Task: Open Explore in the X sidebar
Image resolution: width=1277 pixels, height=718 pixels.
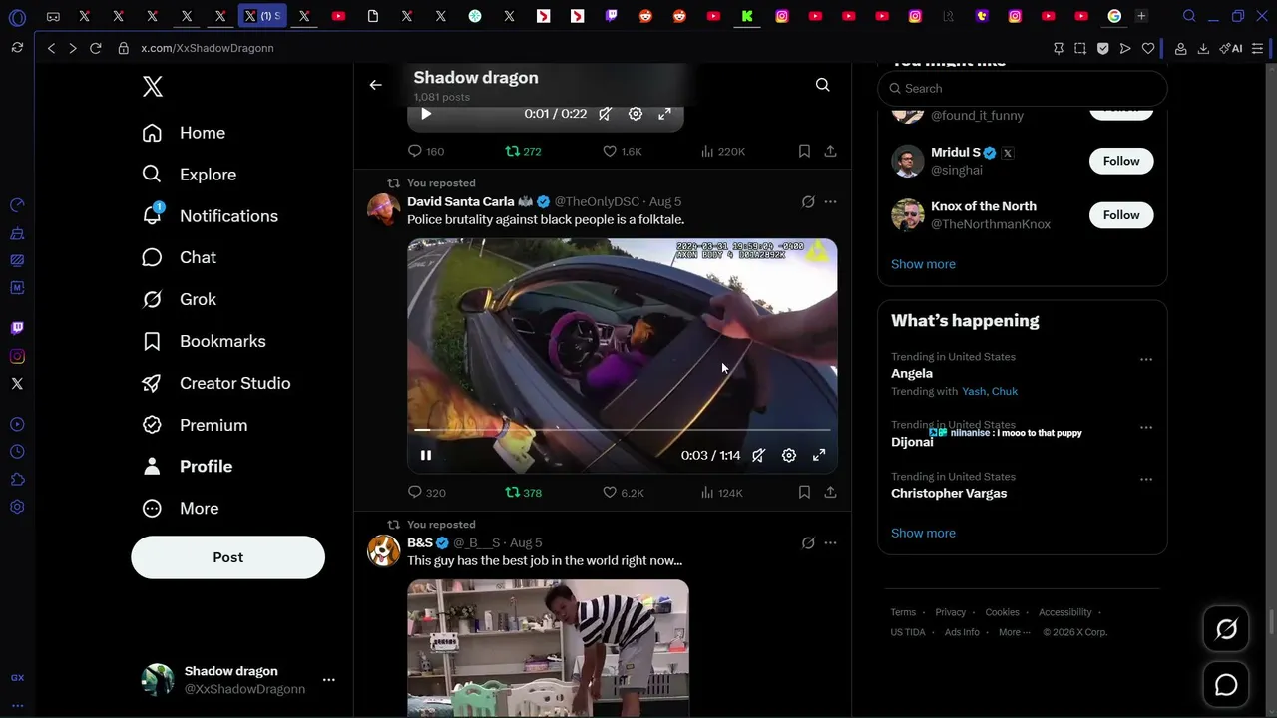Action: point(189,175)
